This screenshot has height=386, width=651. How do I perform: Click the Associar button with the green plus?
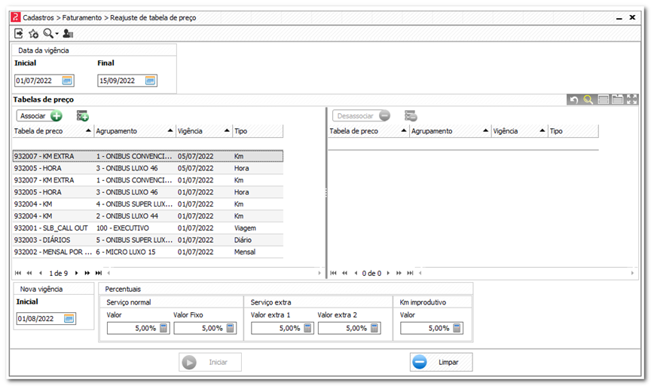[x=39, y=116]
